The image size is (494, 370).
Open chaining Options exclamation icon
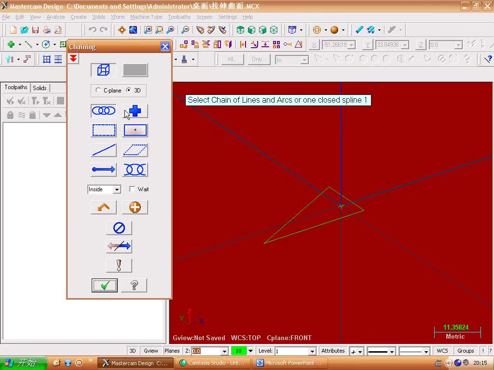tap(119, 265)
